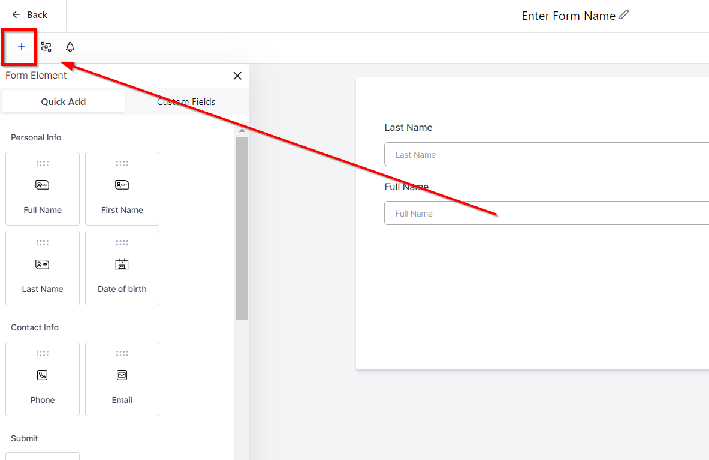Click the Personal Info section heading
This screenshot has width=709, height=460.
click(36, 137)
